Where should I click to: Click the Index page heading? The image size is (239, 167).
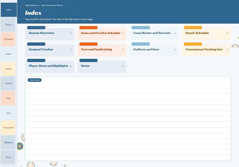(x=33, y=13)
